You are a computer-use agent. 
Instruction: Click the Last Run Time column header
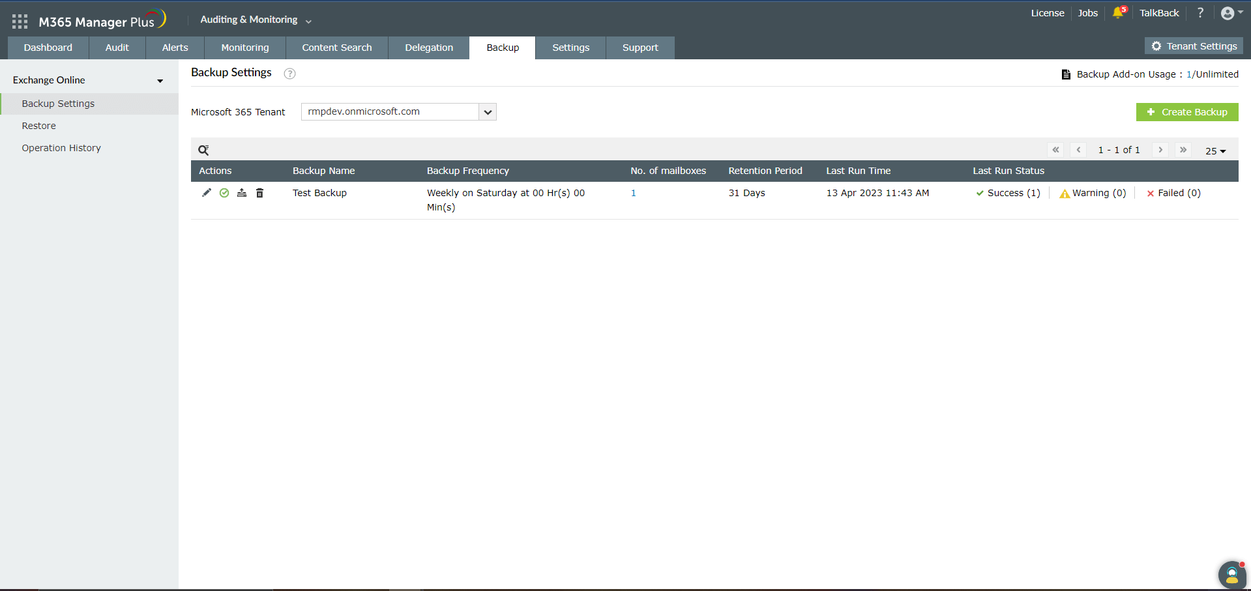859,171
